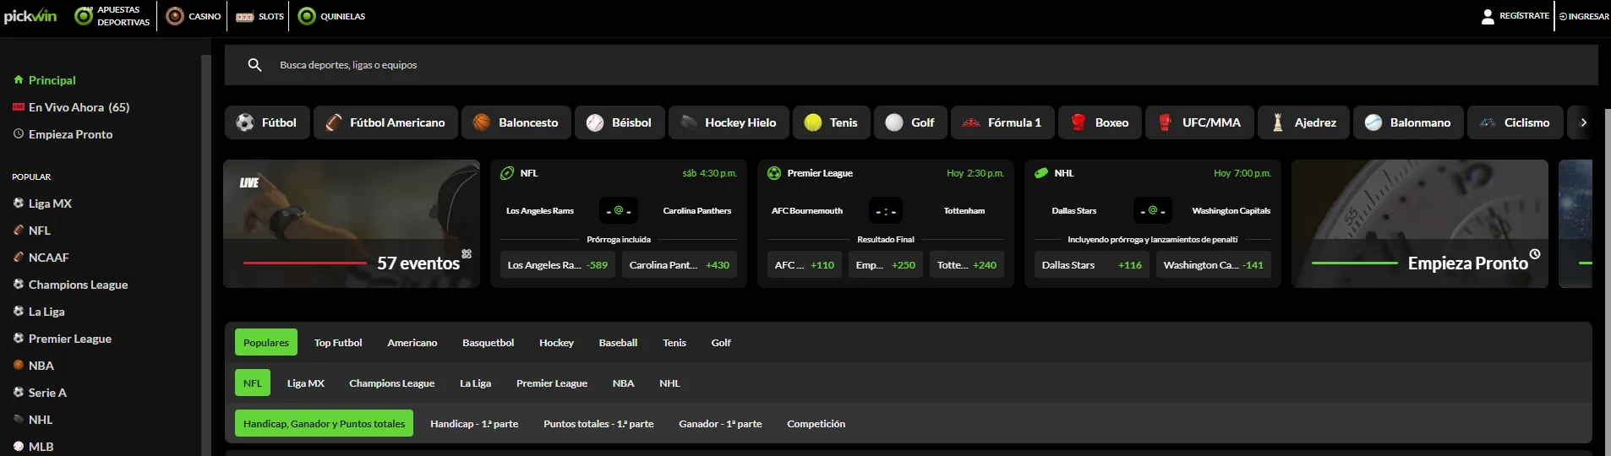Select the UFC/MMA sport chip
Screen dimensions: 1611x456
click(1199, 122)
